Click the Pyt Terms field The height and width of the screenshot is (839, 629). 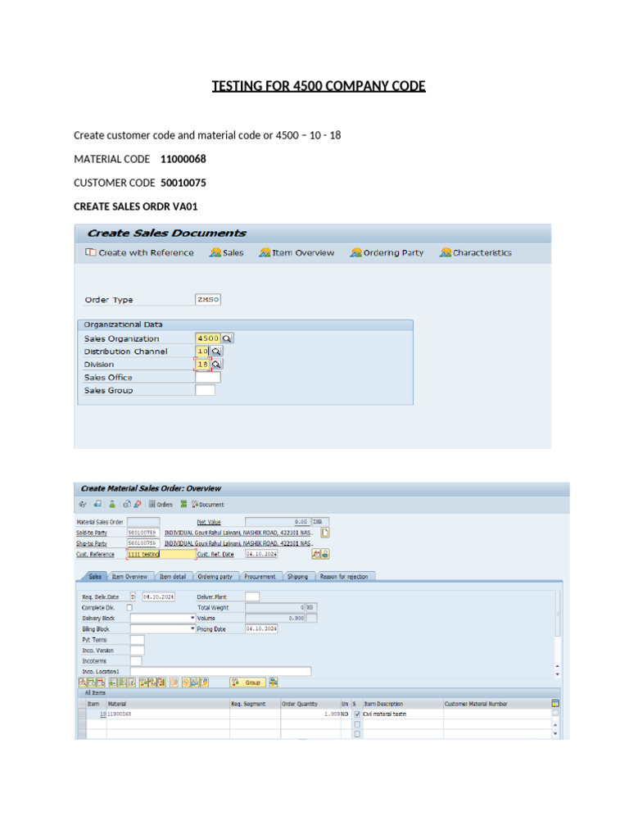coord(138,640)
